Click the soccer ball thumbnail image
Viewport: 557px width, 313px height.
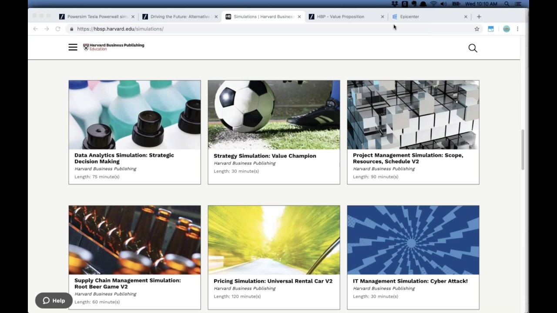[x=274, y=115]
